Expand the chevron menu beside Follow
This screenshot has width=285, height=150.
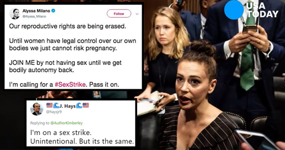pyautogui.click(x=137, y=14)
